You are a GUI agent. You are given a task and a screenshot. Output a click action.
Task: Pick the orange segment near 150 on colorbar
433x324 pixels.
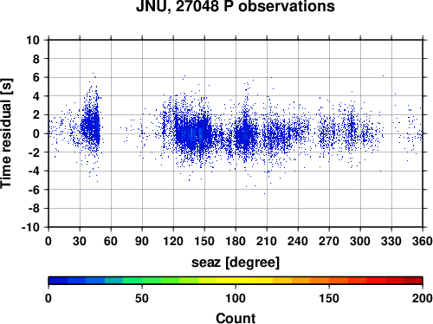pos(320,281)
